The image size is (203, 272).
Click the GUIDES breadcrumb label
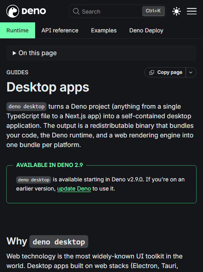[17, 72]
